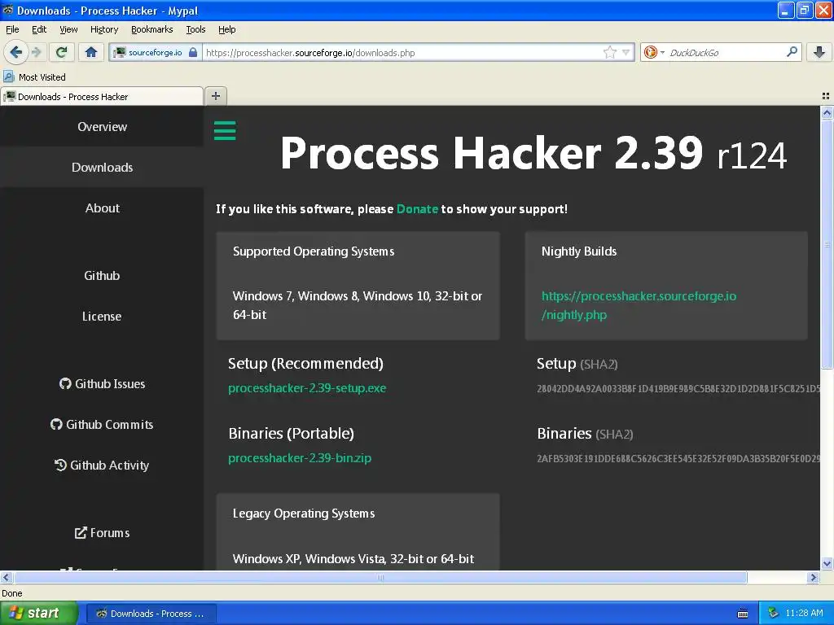834x625 pixels.
Task: Select the Downloads - Process Hacker tab
Action: click(102, 96)
